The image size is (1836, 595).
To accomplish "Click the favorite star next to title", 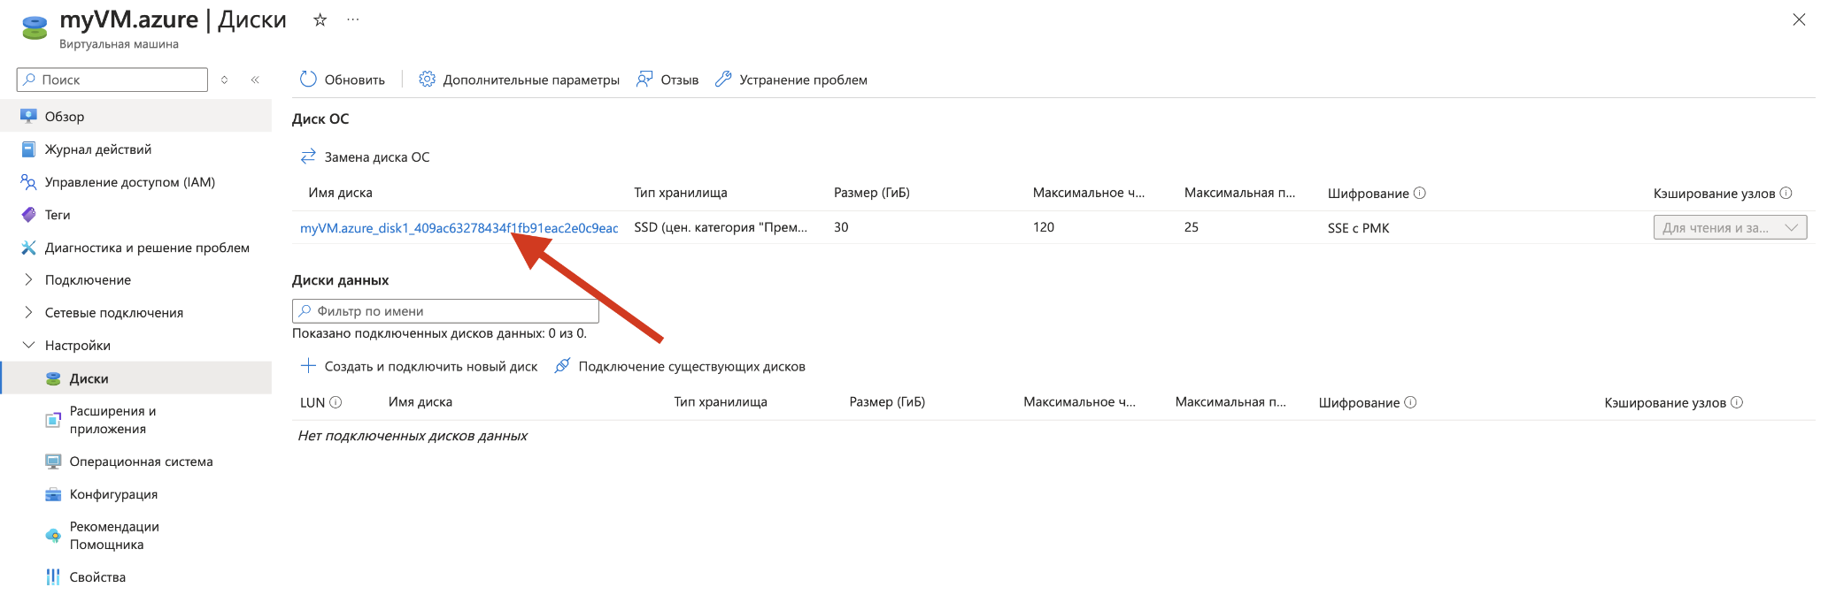I will pos(320,19).
